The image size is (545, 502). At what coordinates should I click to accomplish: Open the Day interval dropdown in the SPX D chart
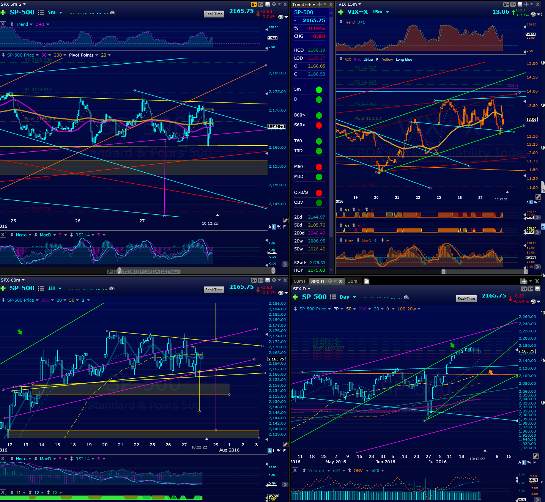click(x=354, y=297)
